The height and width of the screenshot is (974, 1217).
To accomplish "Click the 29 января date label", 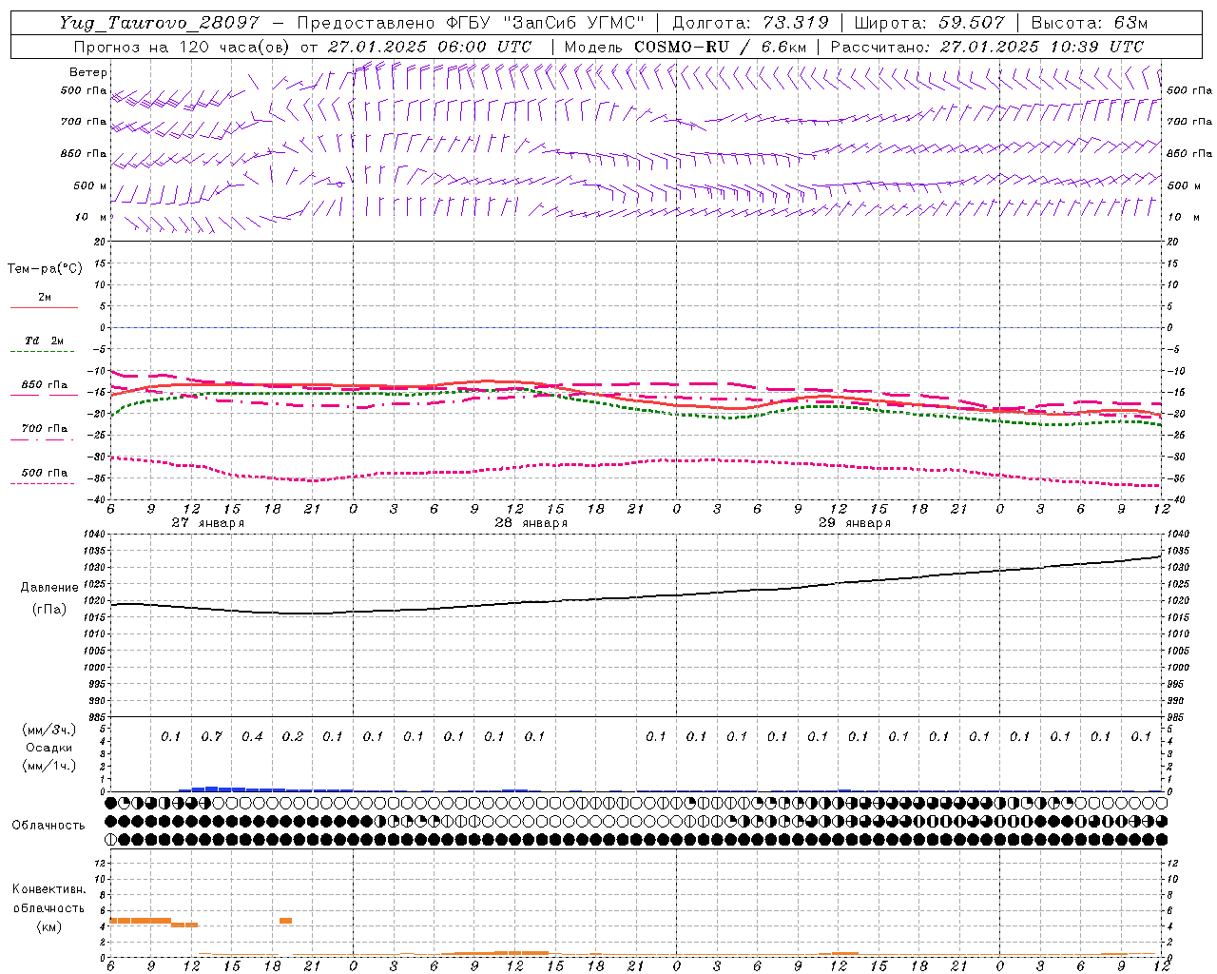I will click(855, 523).
